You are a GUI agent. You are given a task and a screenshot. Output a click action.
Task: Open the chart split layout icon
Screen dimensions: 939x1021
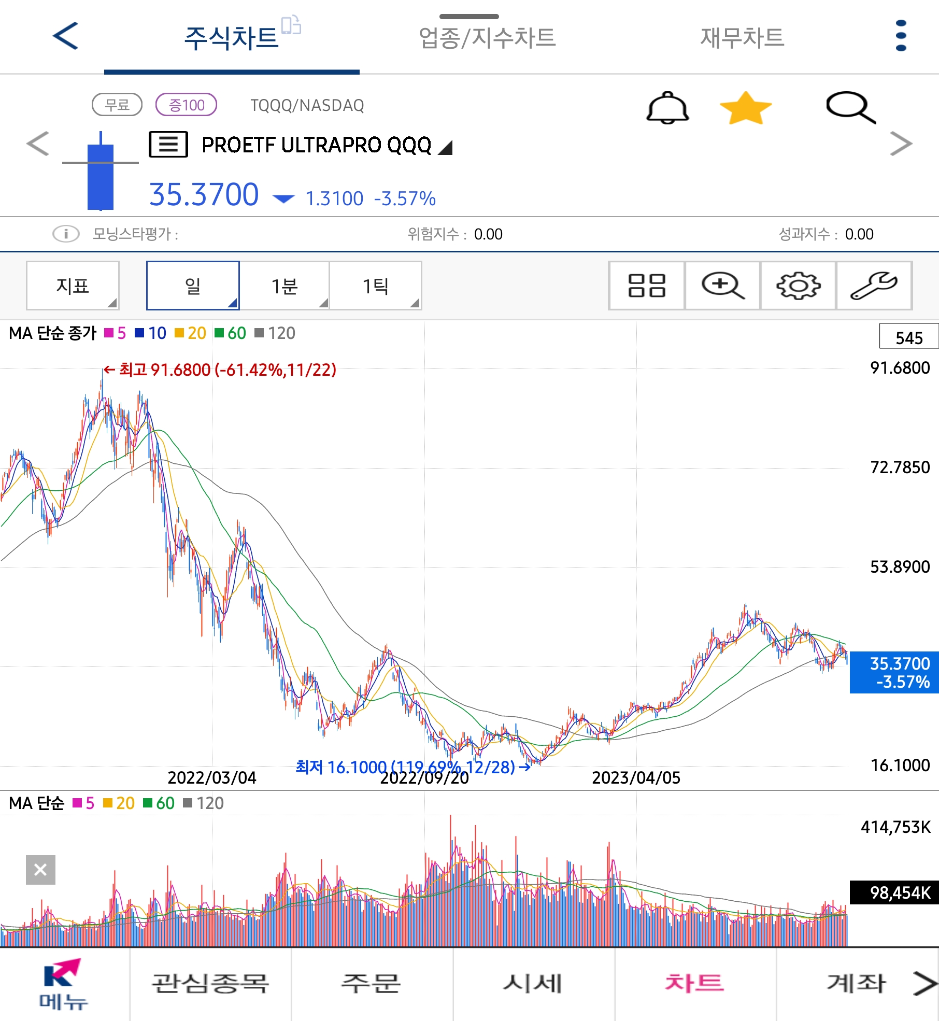[647, 286]
